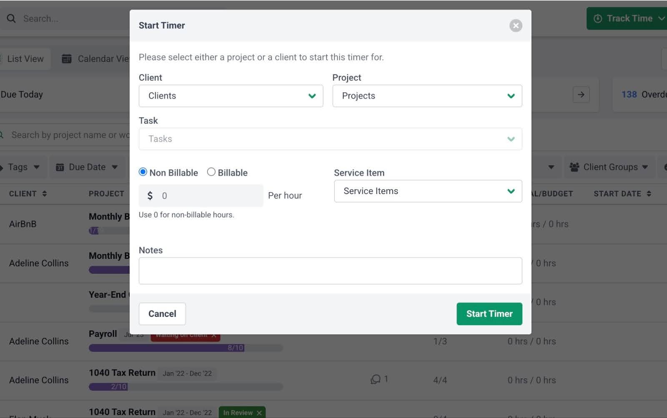Click the Client Groups people icon
This screenshot has height=418, width=667.
point(574,167)
